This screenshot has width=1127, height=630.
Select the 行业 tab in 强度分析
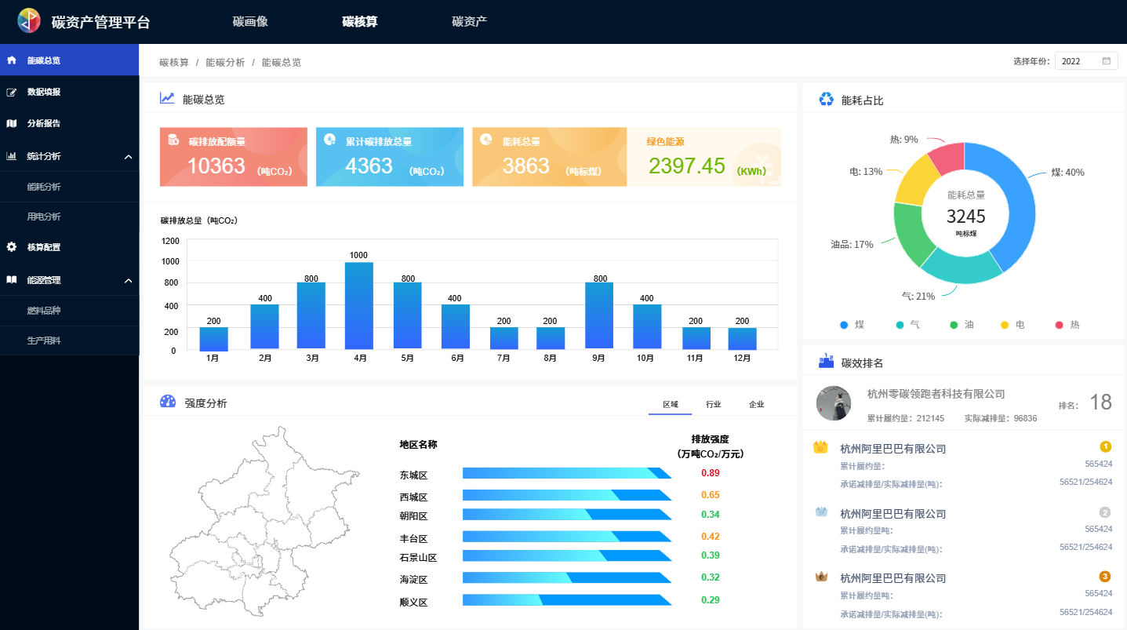pos(713,405)
